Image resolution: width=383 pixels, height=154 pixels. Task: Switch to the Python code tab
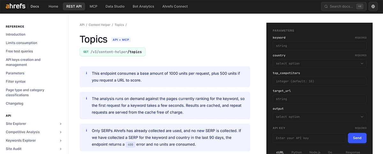click(x=297, y=152)
